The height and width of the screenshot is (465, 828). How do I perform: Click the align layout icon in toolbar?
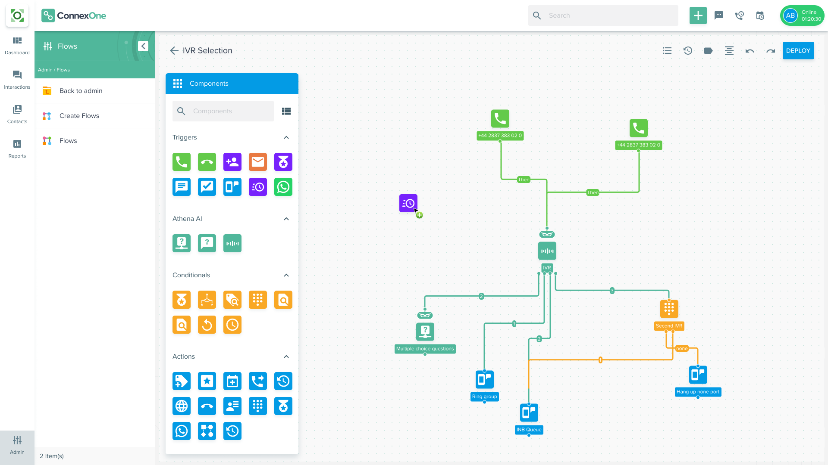(x=729, y=51)
